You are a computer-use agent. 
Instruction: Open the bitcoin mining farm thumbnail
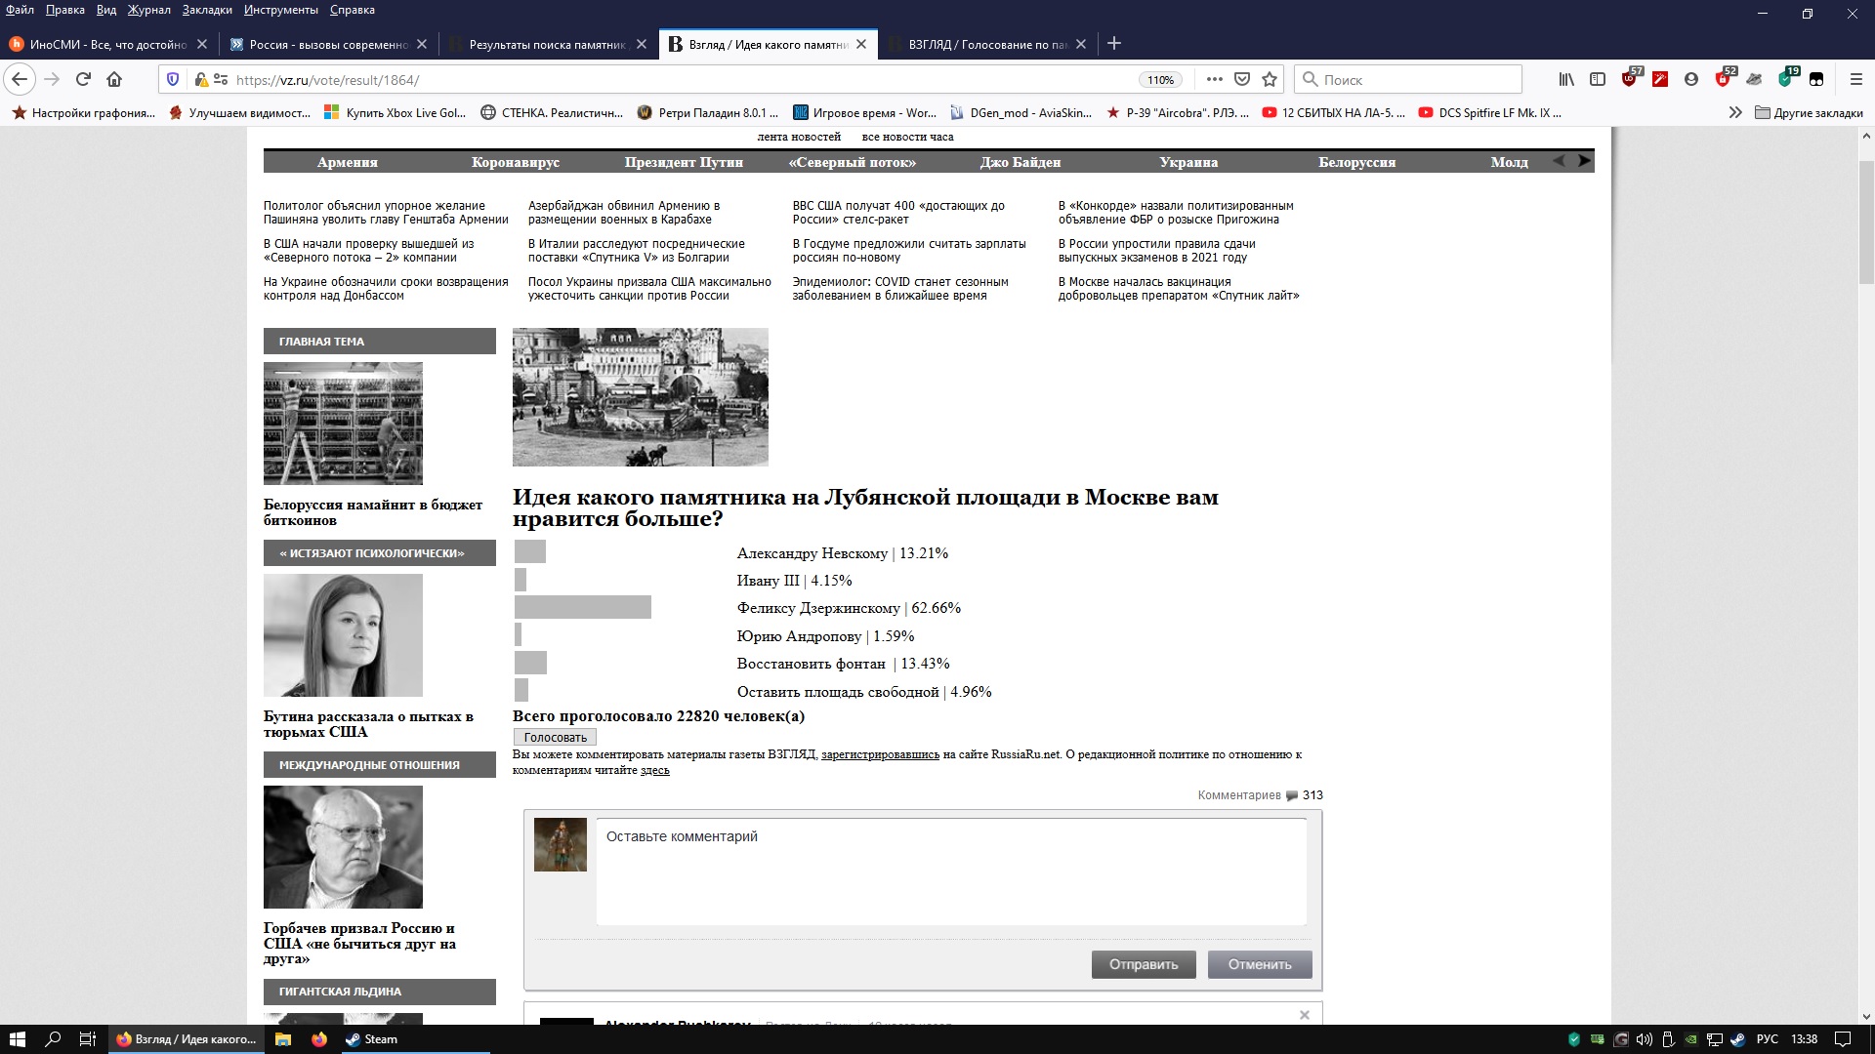point(343,424)
